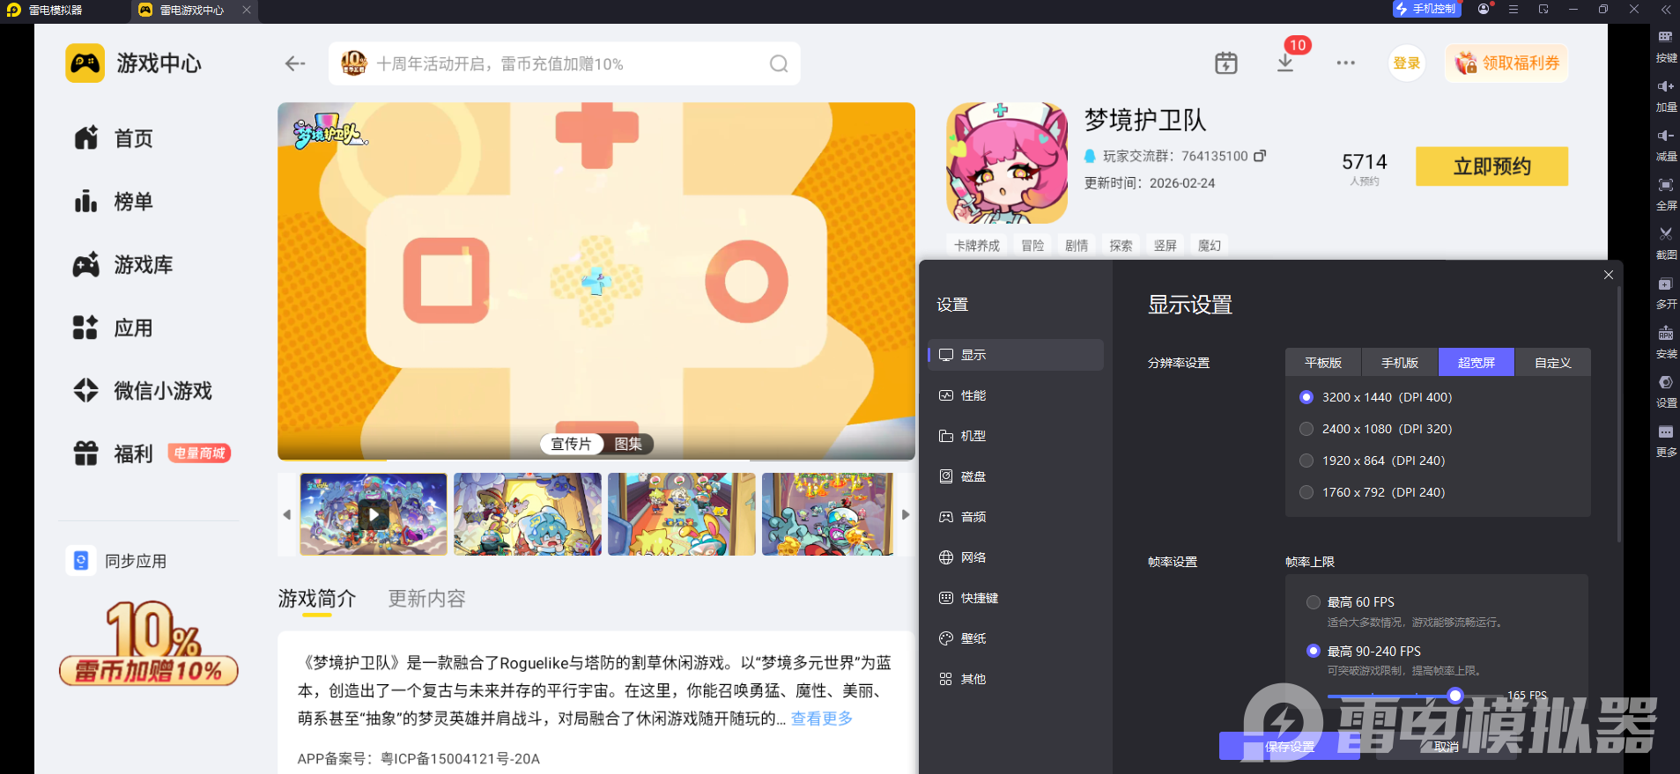Open 微信小游戏 mini games
Screen dimensions: 1680x774
tap(143, 391)
